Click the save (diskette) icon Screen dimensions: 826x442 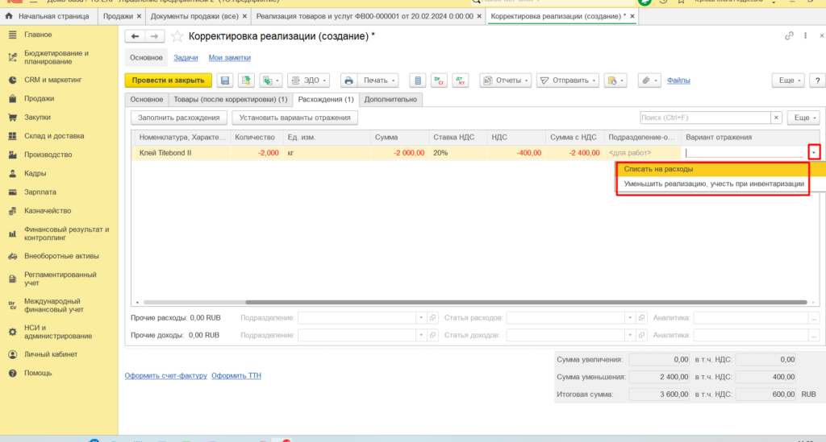(225, 81)
